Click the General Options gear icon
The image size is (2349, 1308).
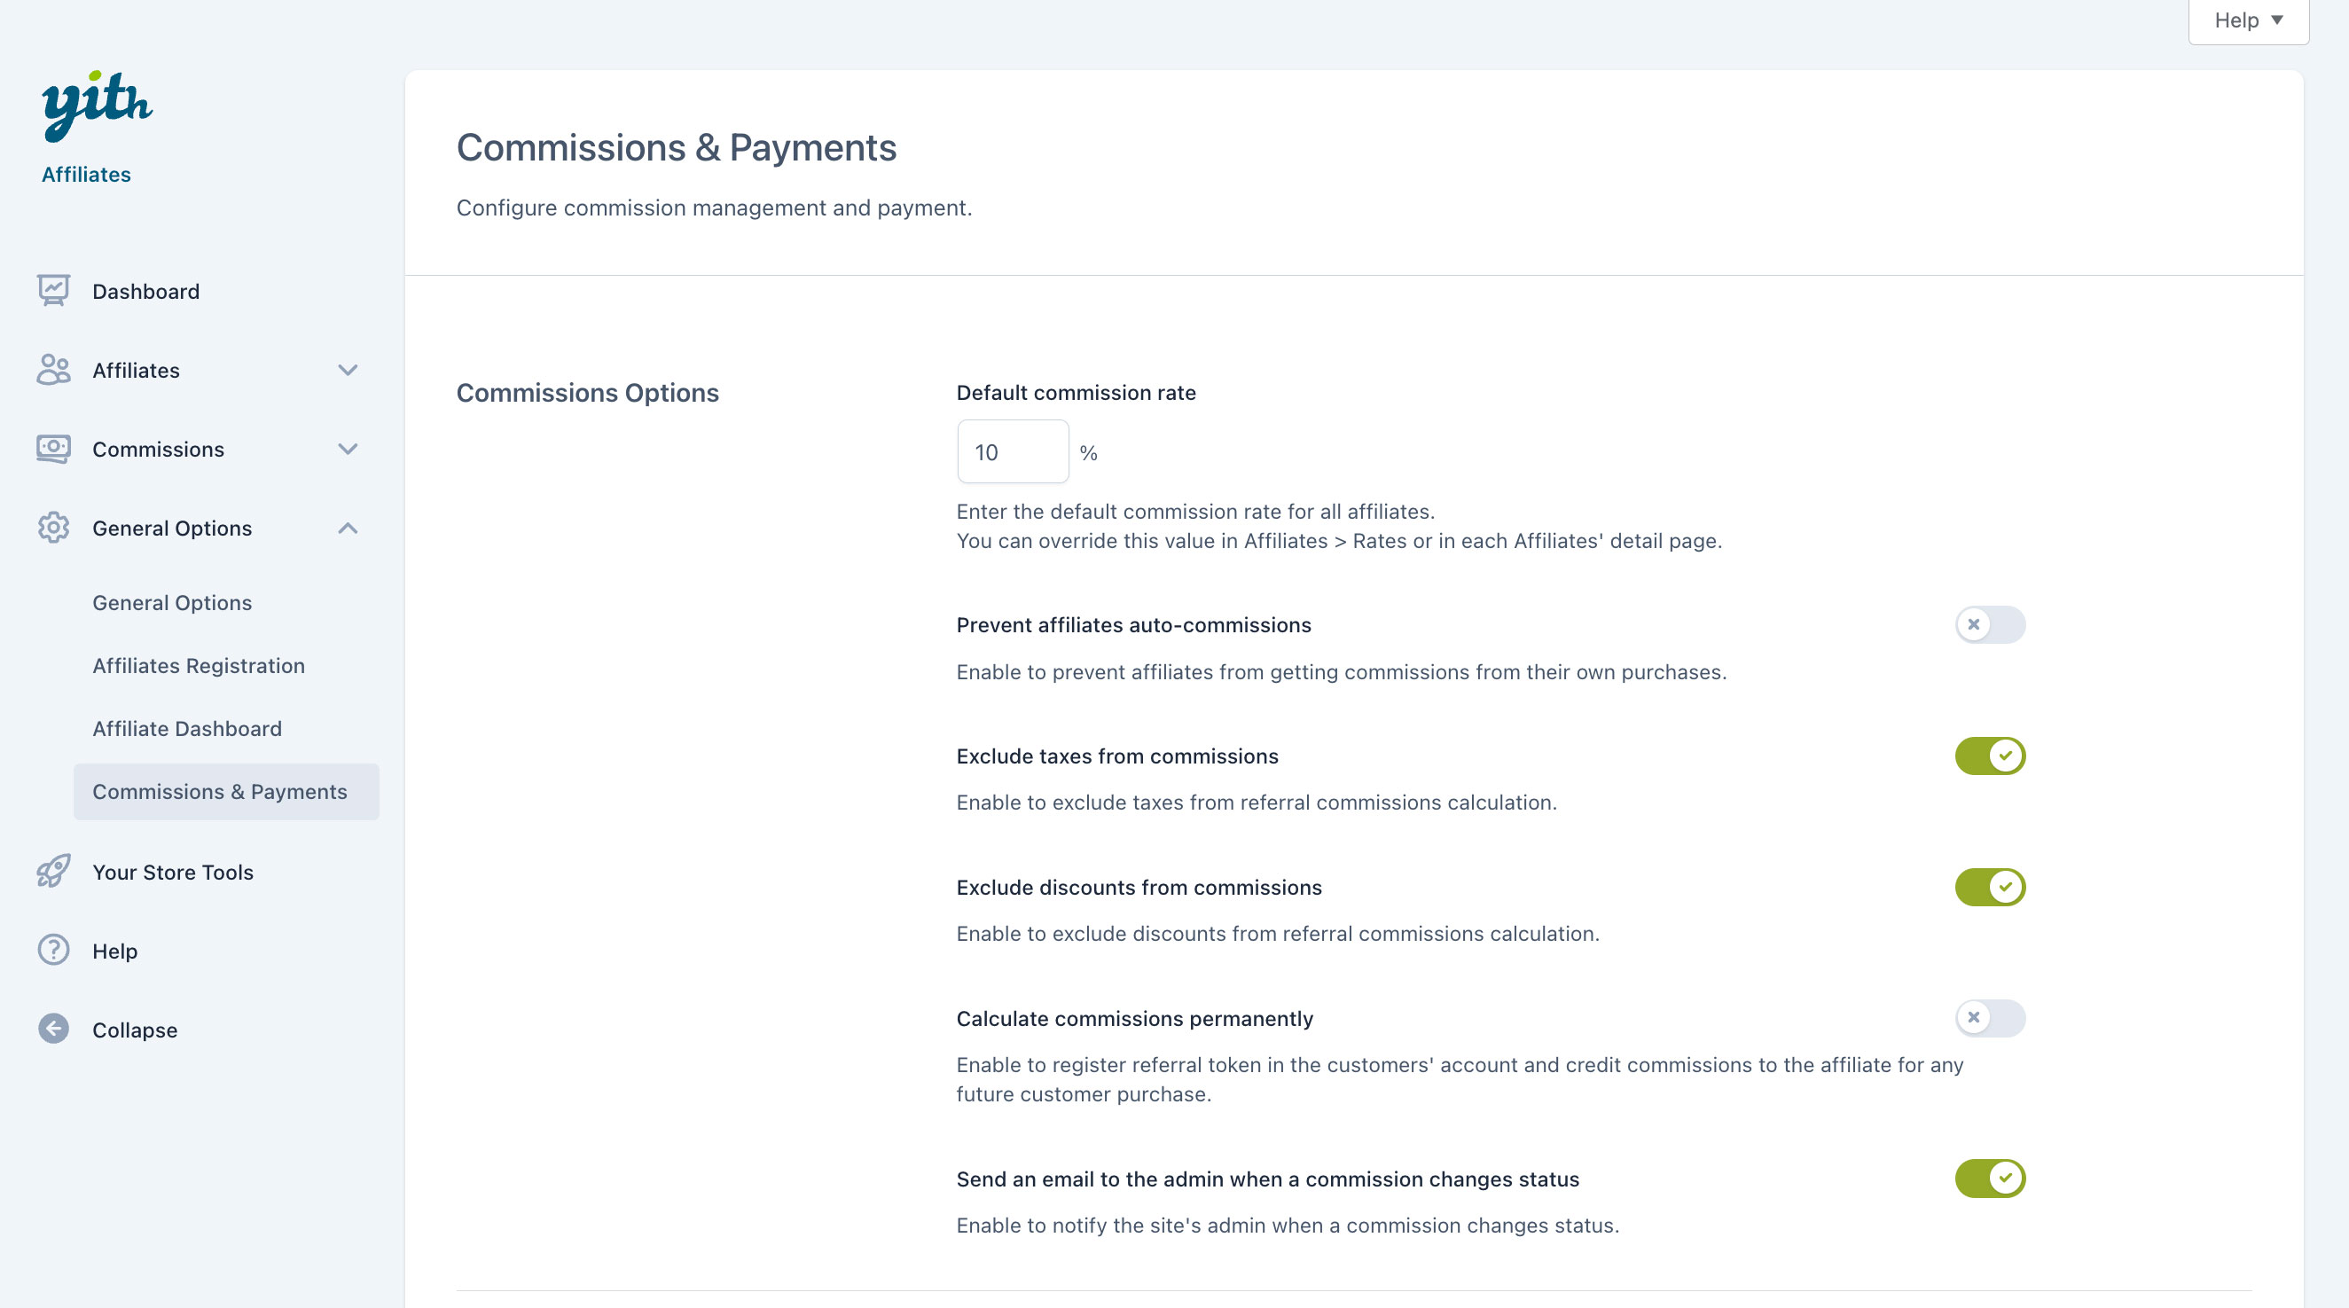click(x=53, y=528)
